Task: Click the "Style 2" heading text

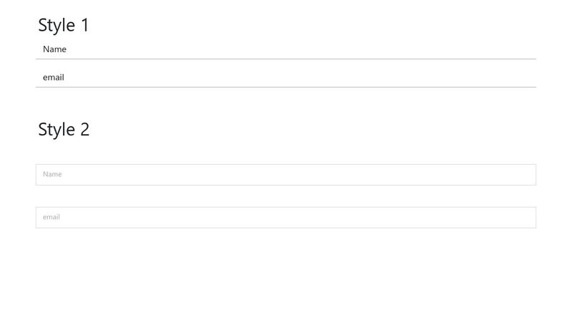Action: pyautogui.click(x=64, y=130)
